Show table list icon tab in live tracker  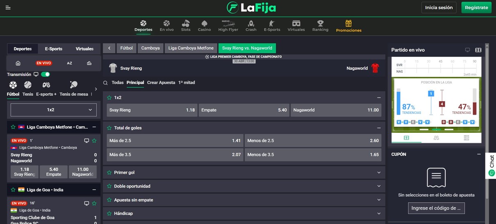(466, 138)
